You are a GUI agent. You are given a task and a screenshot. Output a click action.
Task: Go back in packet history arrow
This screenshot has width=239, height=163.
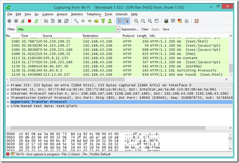tap(83, 21)
